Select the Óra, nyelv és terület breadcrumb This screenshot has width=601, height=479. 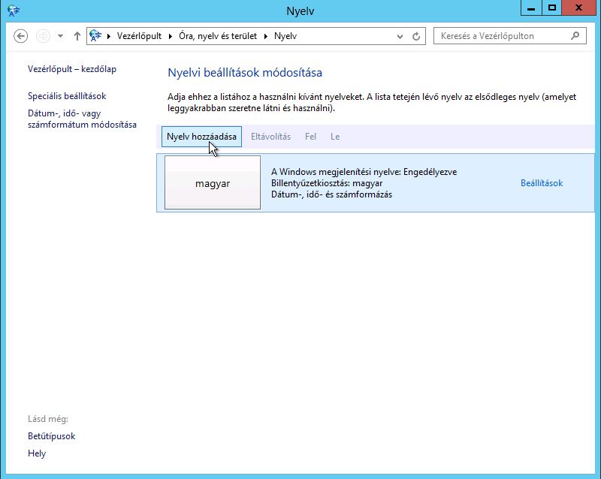pyautogui.click(x=217, y=36)
